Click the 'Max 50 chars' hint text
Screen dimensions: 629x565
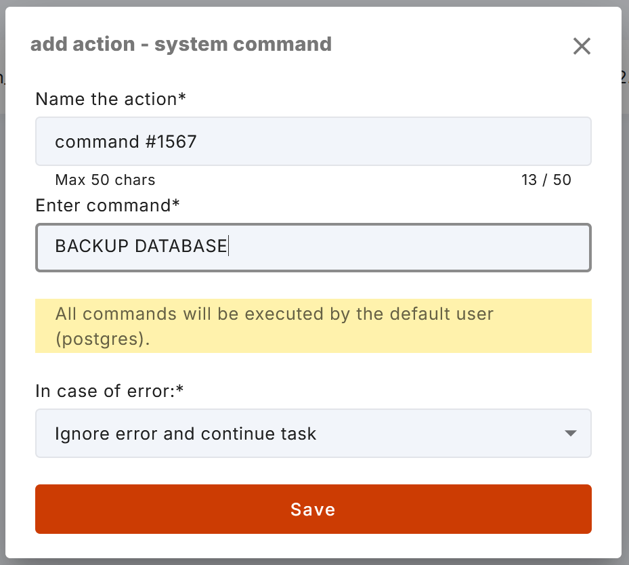tap(105, 180)
